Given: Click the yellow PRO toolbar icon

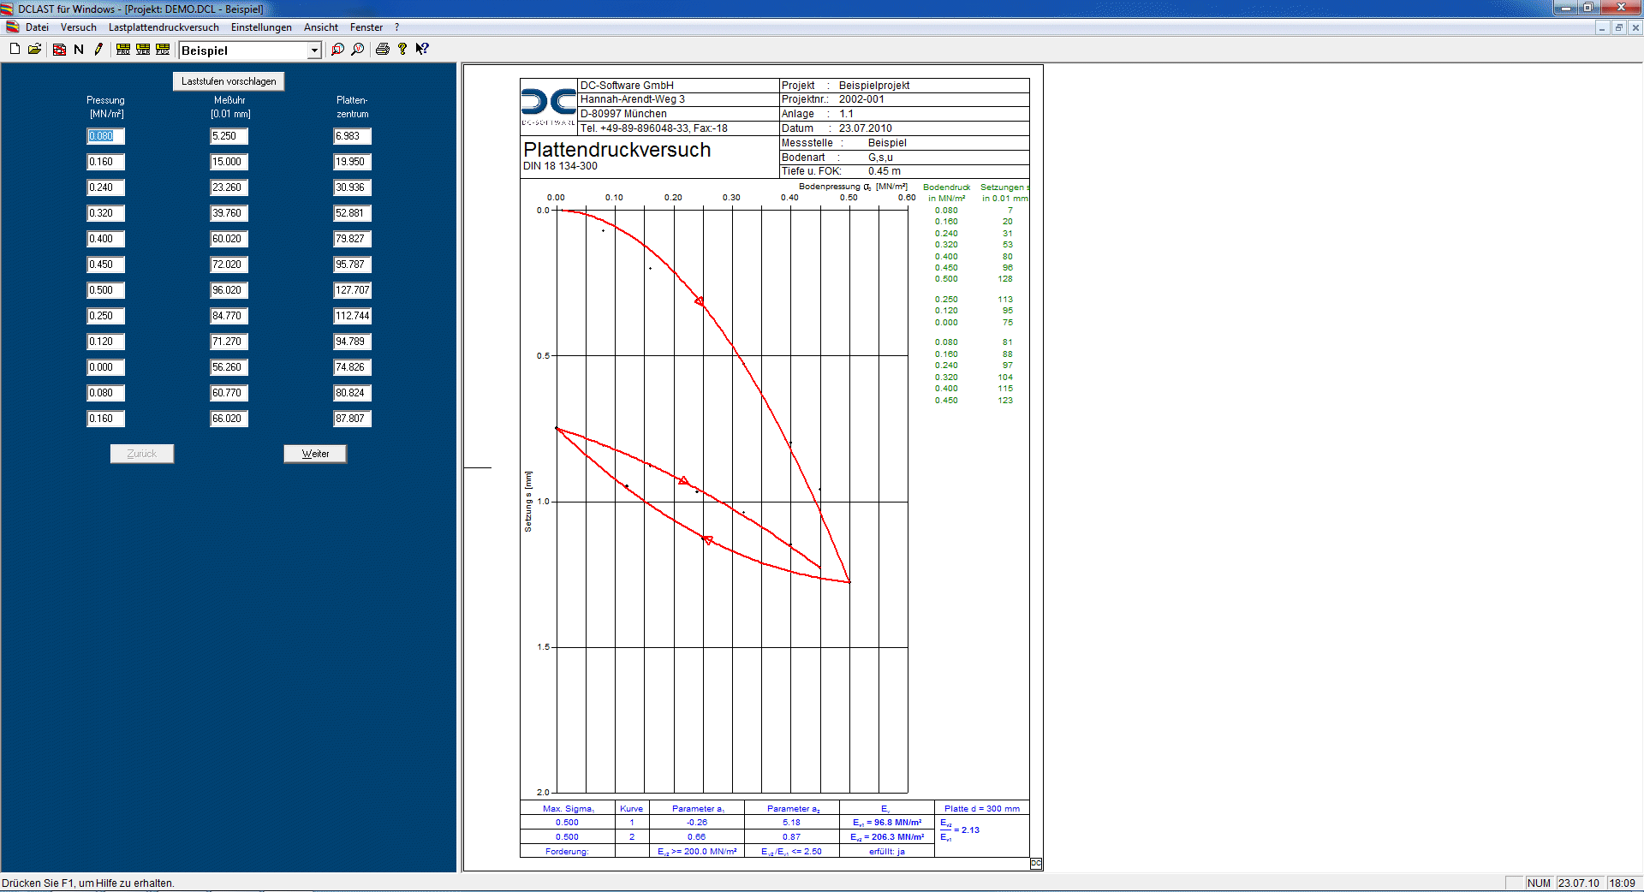Looking at the screenshot, I should (x=123, y=49).
